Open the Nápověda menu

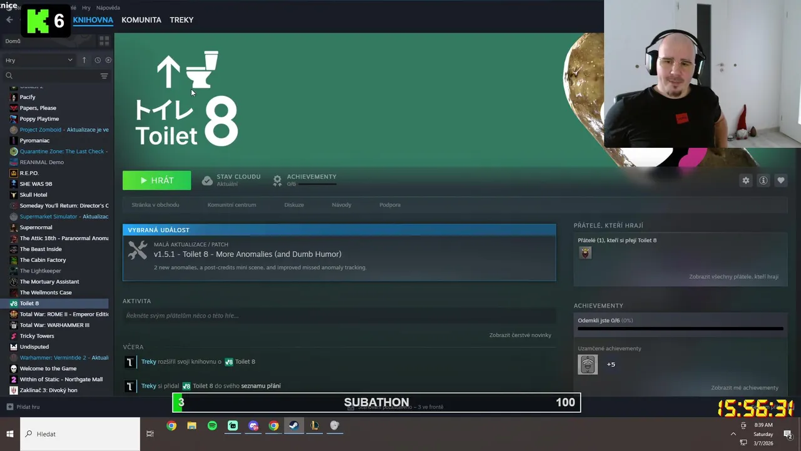[108, 8]
